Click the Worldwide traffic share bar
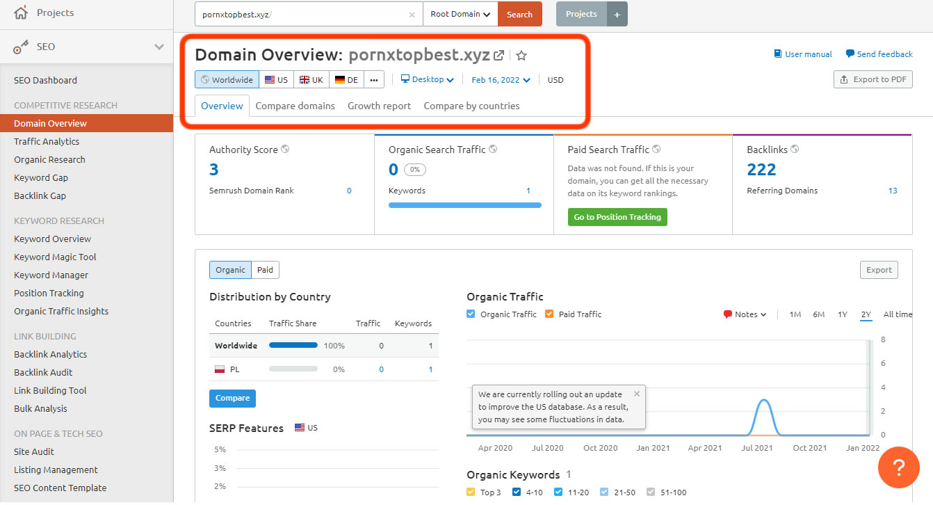933x505 pixels. click(293, 346)
